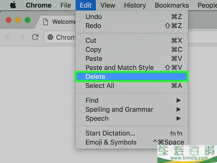The image size is (217, 163).
Task: Close the open Edit menu
Action: (x=86, y=5)
